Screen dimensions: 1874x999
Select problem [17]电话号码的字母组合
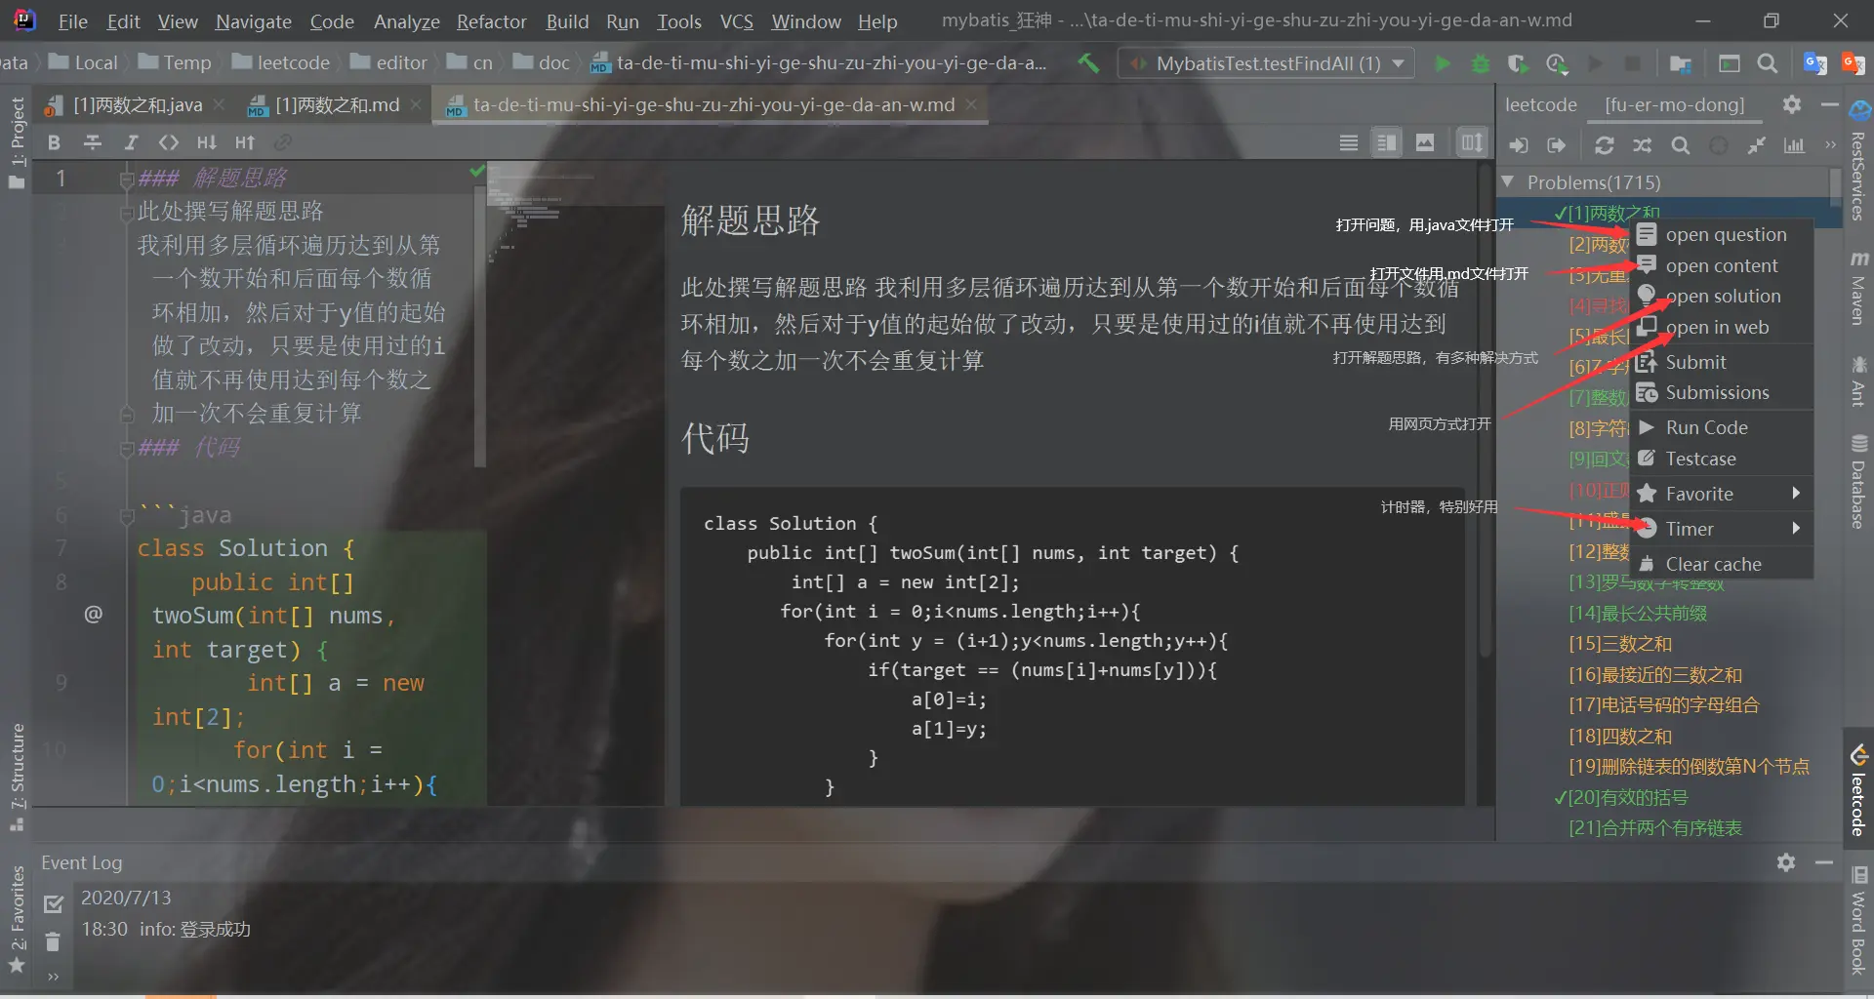pos(1664,704)
